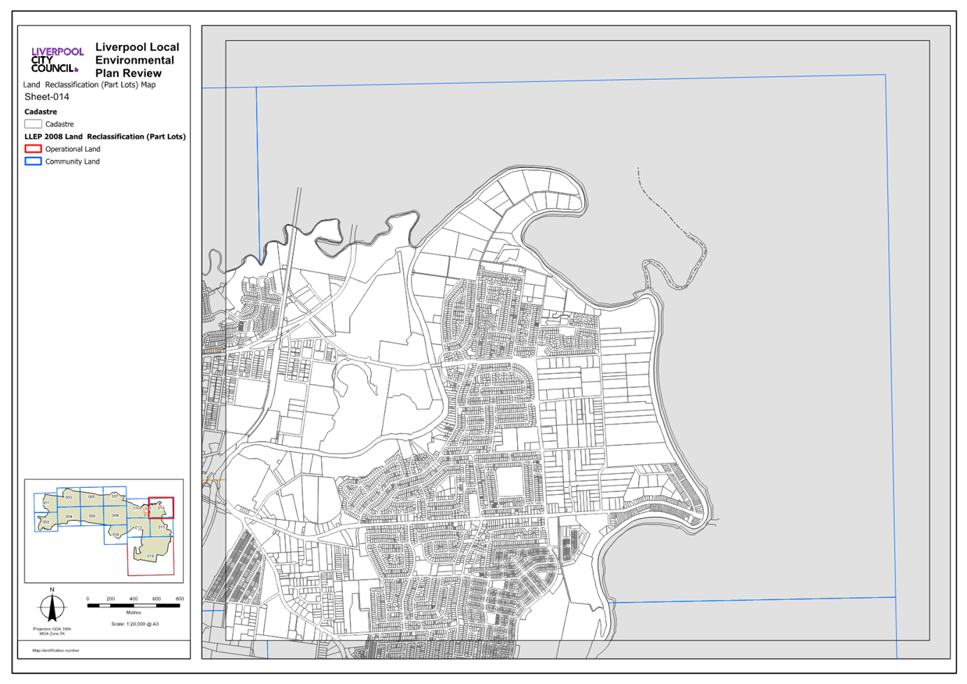Click sheet 008 in the index map

click(x=115, y=515)
